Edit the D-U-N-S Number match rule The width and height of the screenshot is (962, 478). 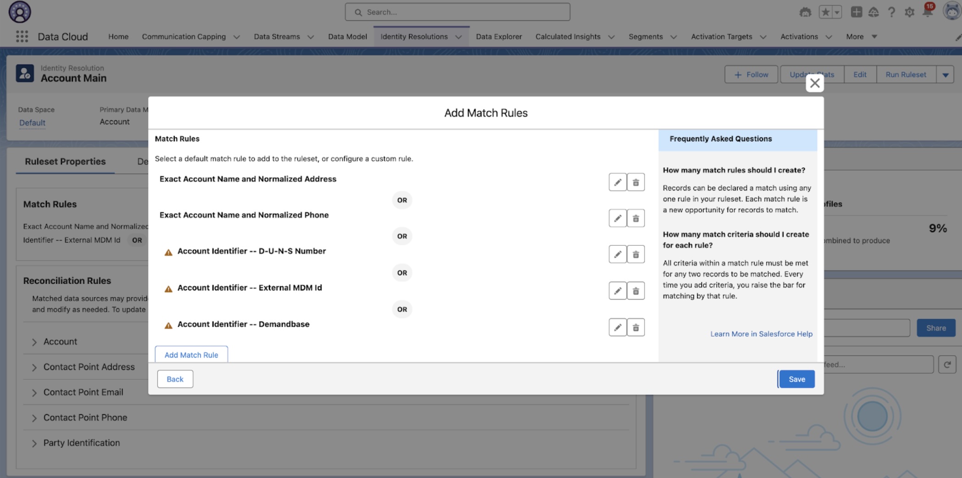coord(617,254)
